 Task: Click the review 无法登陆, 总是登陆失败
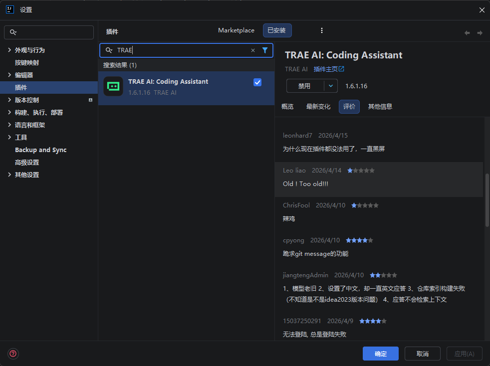coord(314,335)
